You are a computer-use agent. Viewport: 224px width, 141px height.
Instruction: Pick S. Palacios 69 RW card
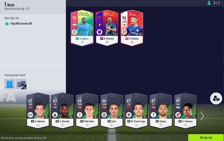185,111
